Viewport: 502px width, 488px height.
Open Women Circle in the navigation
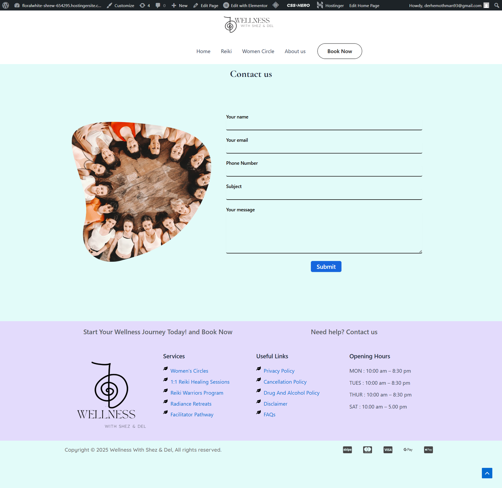tap(258, 51)
